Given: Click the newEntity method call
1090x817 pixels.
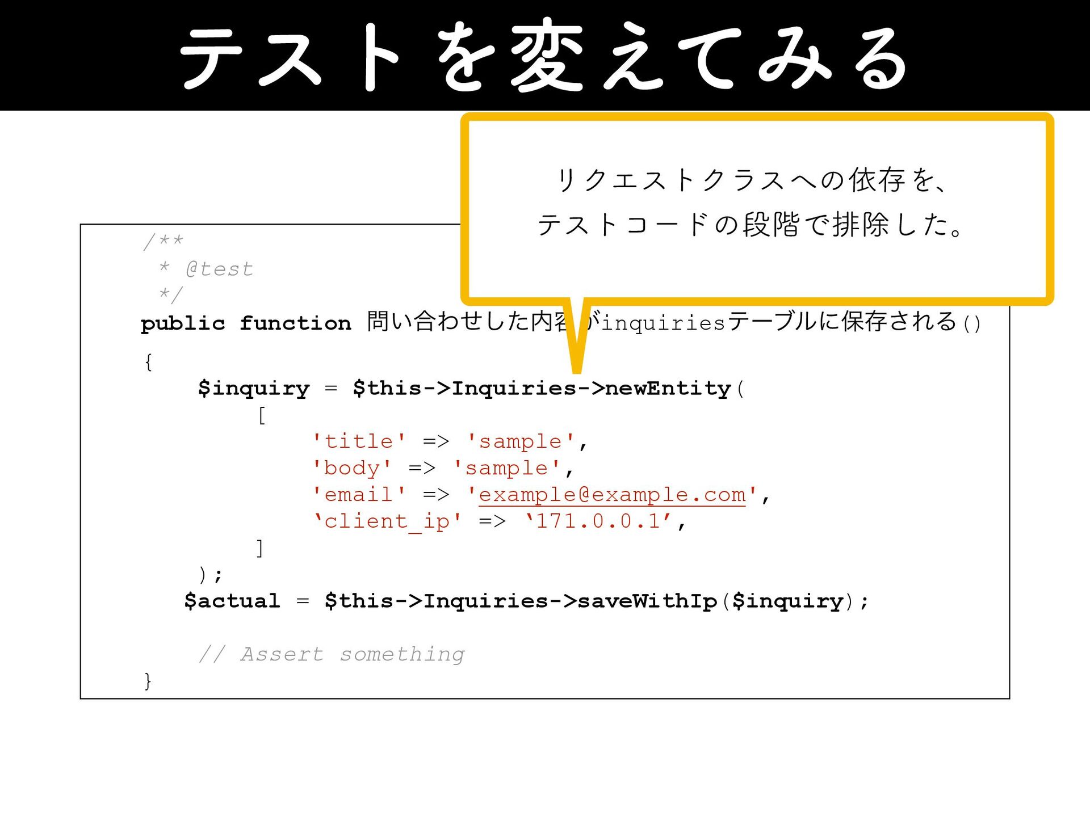Looking at the screenshot, I should click(668, 389).
